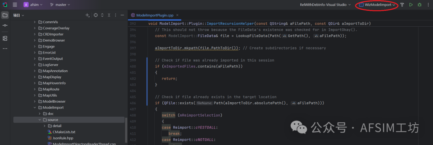Open the main hamburger menu

[15, 5]
